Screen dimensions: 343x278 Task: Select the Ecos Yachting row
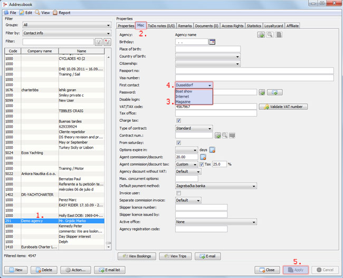pos(54,152)
